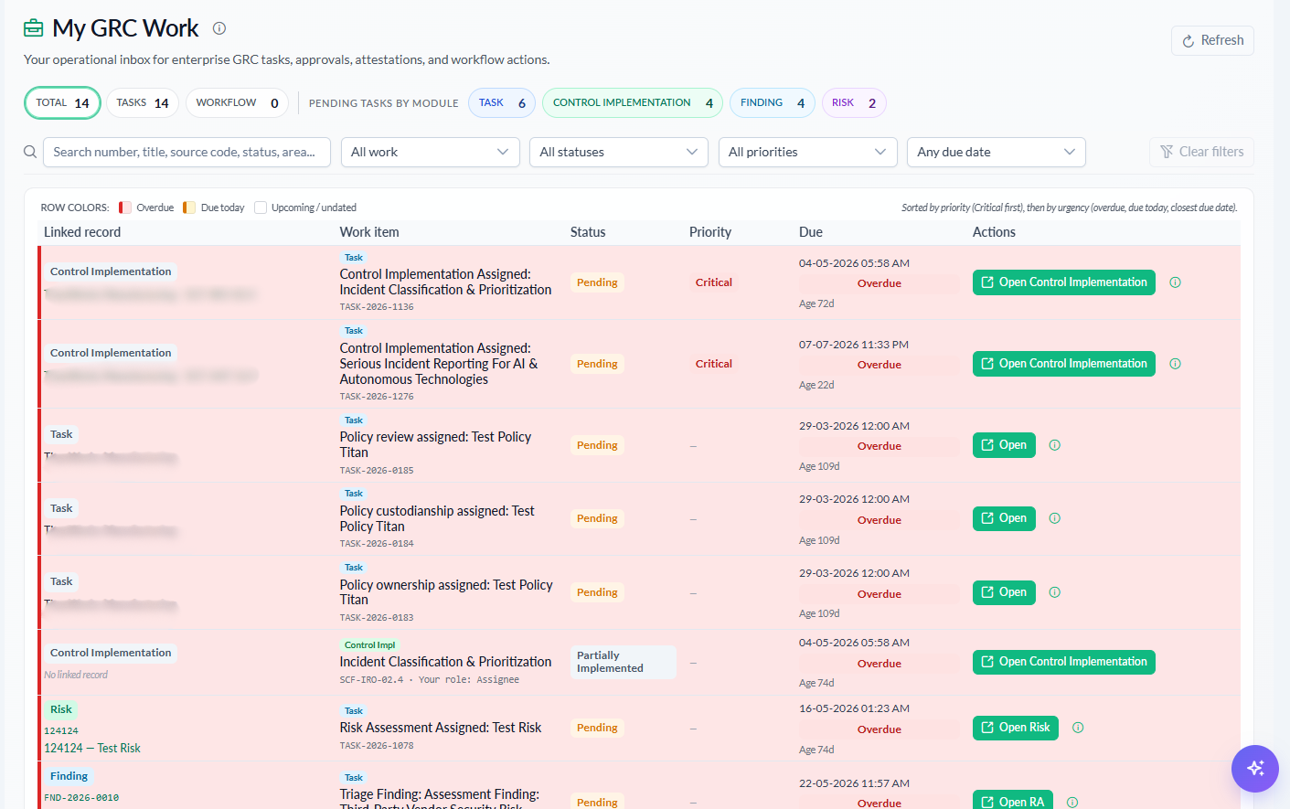Click the Overdue red color swatch legend

(125, 208)
